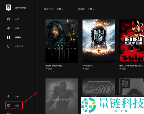Click the Frostpunk title text
Screen dimensions: 144x114
coord(88,66)
